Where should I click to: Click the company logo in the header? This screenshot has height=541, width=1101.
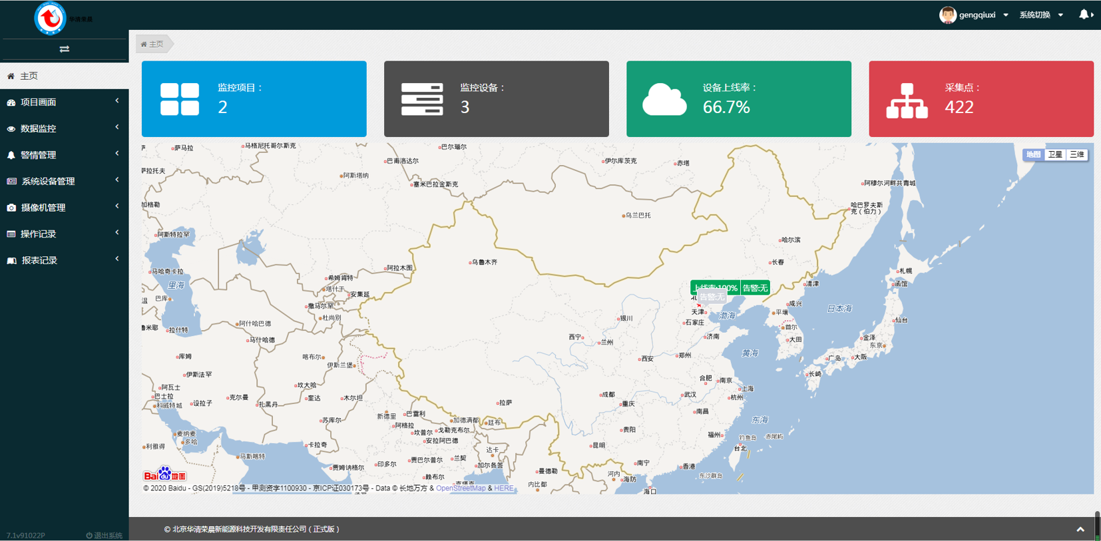click(51, 18)
